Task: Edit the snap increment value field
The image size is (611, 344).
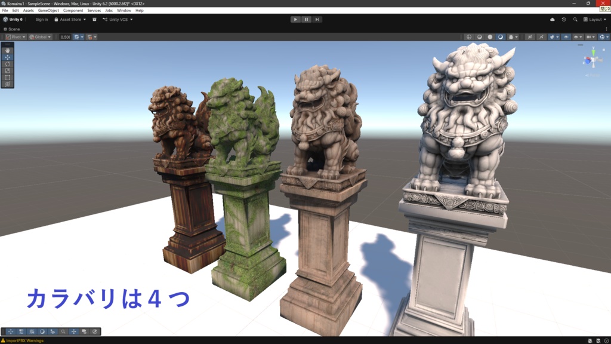Action: coord(65,37)
